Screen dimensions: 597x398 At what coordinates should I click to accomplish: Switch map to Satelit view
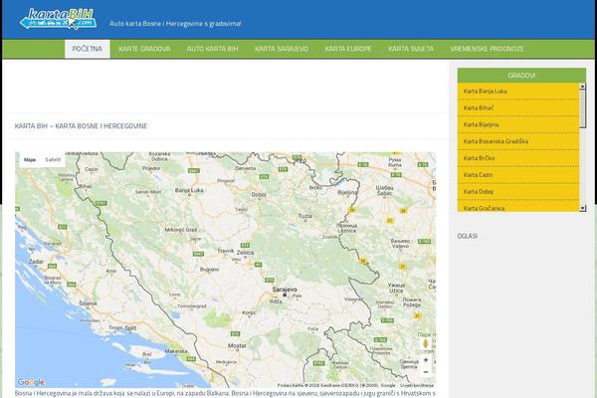click(53, 160)
